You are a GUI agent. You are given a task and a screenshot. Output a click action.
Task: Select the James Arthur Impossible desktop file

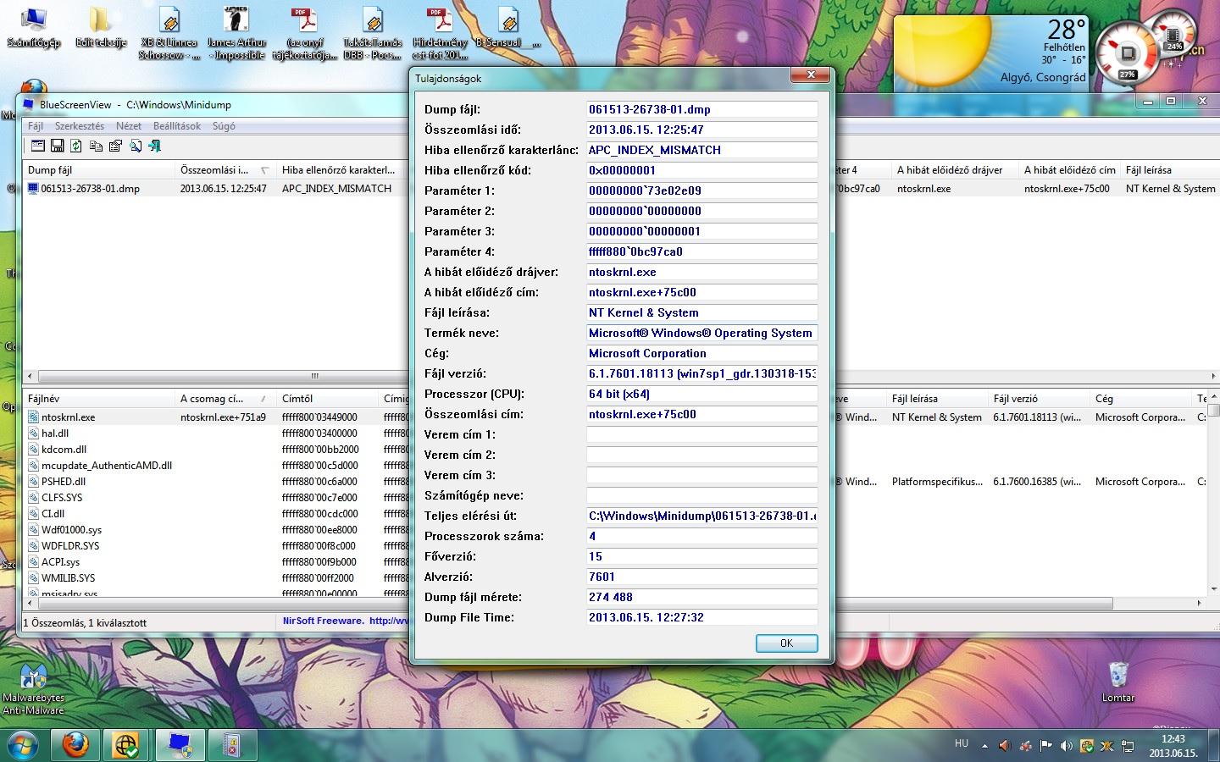pyautogui.click(x=236, y=33)
